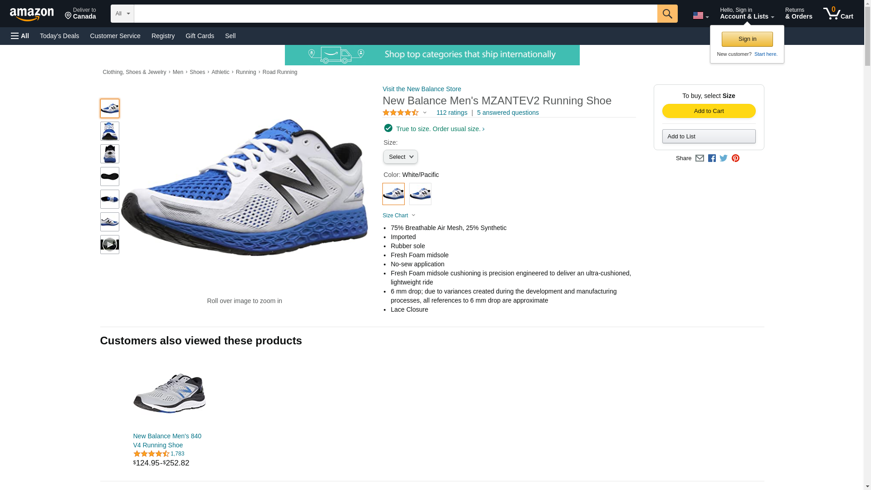Screen dimensions: 871x490
Task: Go to Today's Deals
Action: [x=59, y=36]
